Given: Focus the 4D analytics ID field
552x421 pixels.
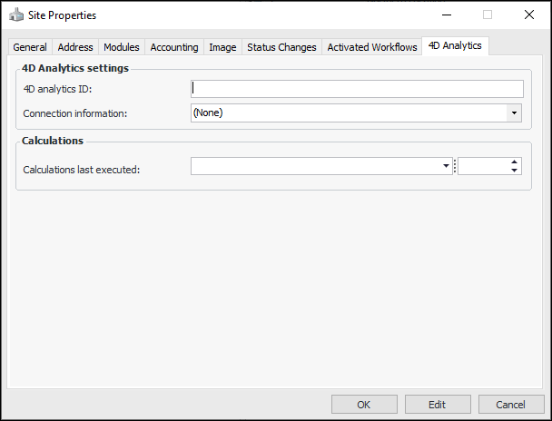Looking at the screenshot, I should [x=357, y=89].
